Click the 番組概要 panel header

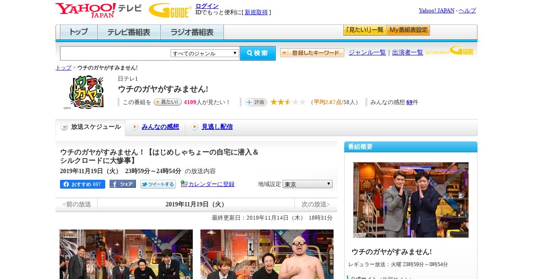pyautogui.click(x=411, y=147)
